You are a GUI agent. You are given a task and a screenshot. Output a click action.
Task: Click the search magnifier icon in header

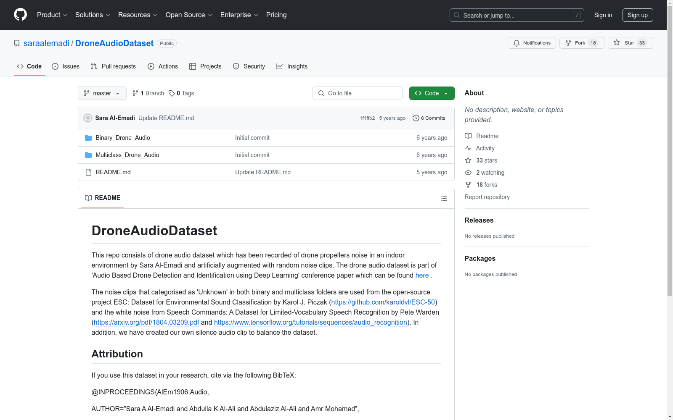tap(457, 15)
